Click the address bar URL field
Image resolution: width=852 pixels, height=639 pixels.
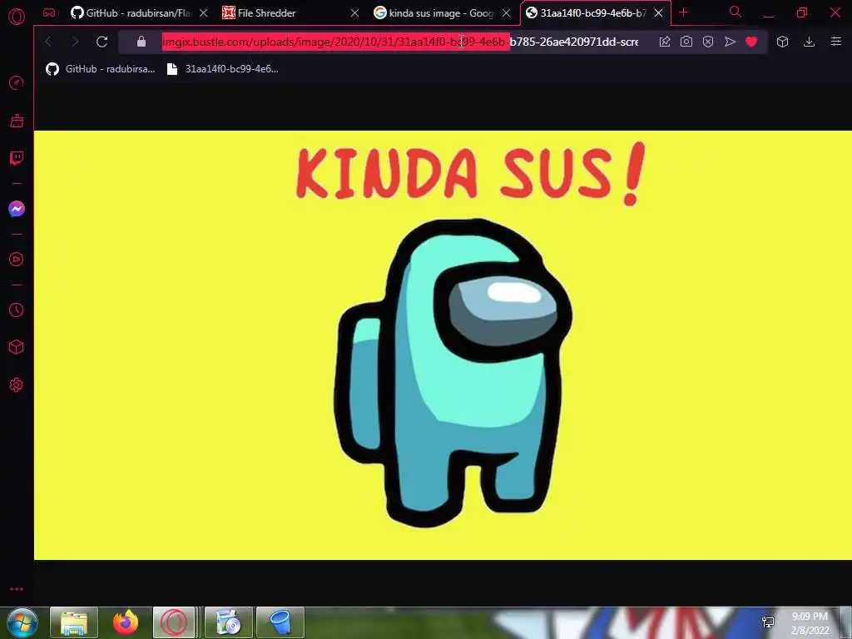(400, 42)
